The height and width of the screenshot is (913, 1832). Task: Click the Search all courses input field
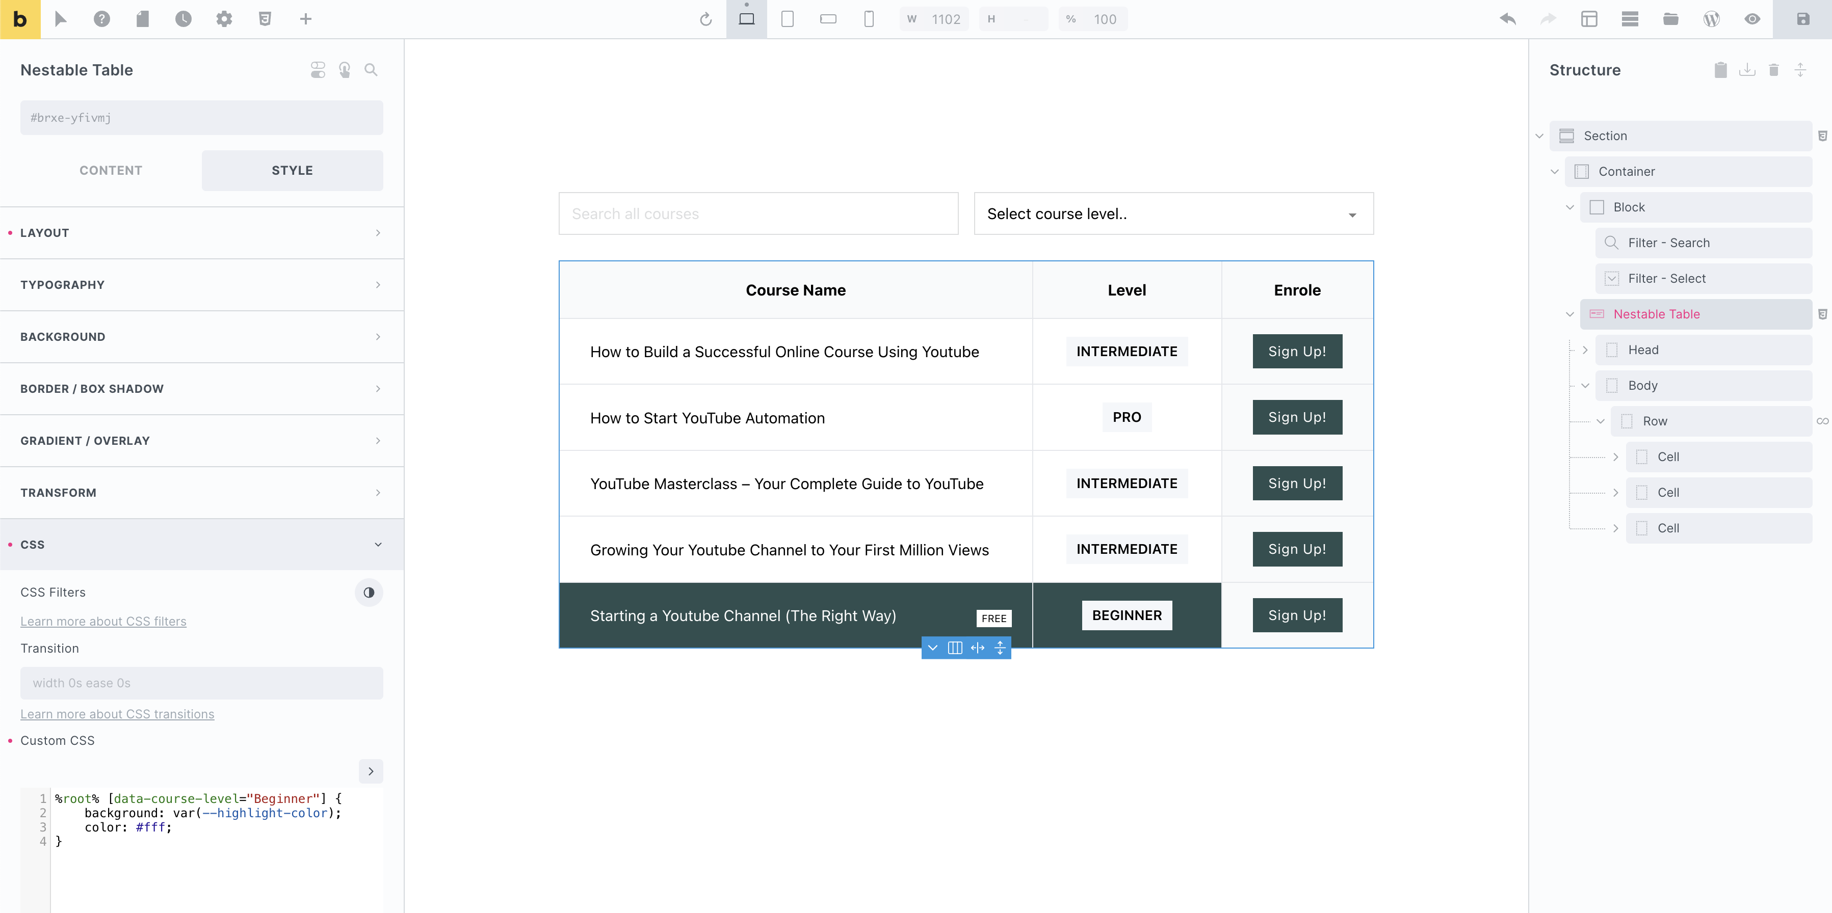(758, 213)
